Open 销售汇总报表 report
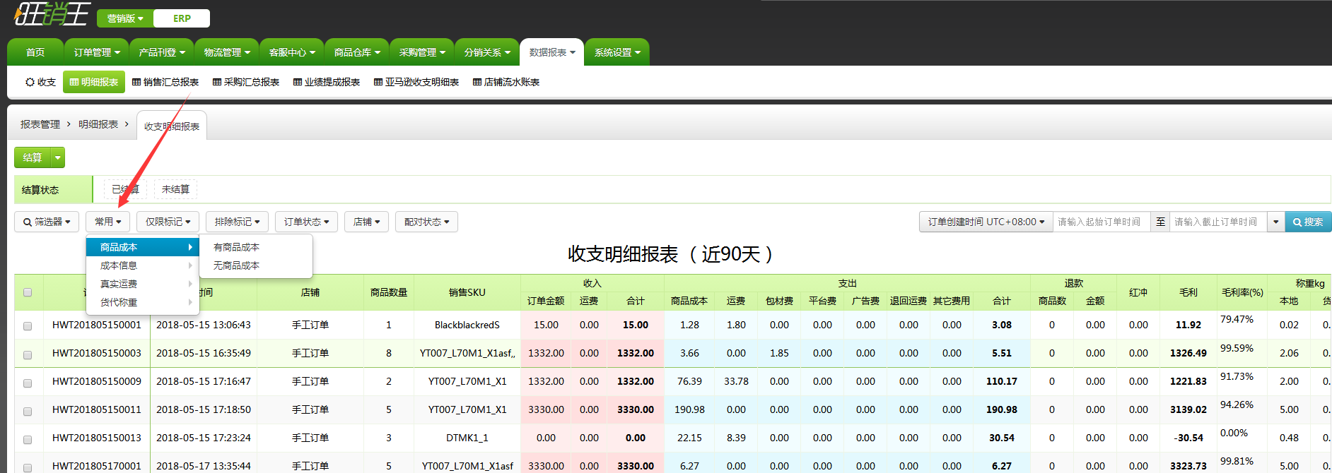Viewport: 1332px width, 473px height. point(165,82)
